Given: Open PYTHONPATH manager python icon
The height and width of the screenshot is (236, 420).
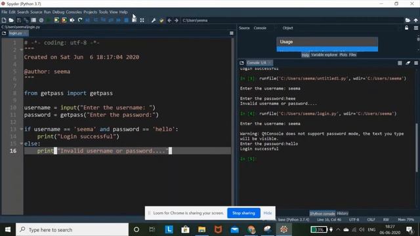Looking at the screenshot, I should pos(161,20).
